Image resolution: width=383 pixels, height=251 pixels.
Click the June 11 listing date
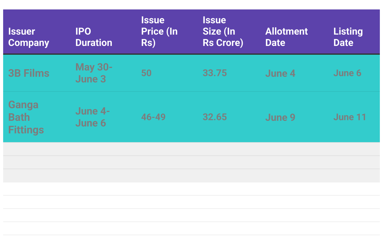pyautogui.click(x=350, y=117)
